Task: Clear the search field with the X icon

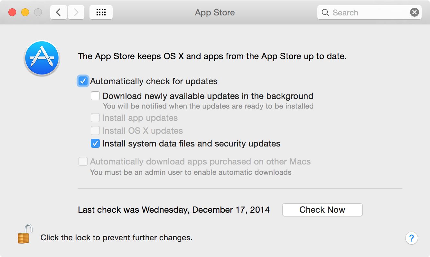Action: pos(415,13)
